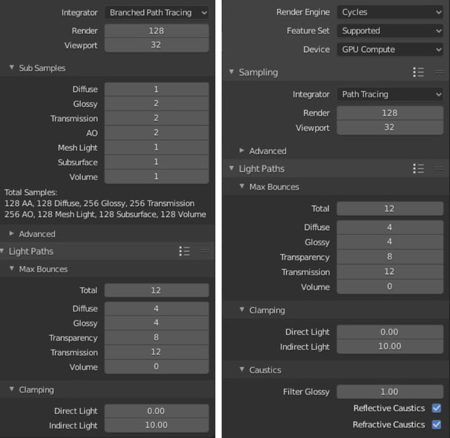This screenshot has width=450, height=438.
Task: Open Sampling presets list icon in right panel
Action: (418, 72)
